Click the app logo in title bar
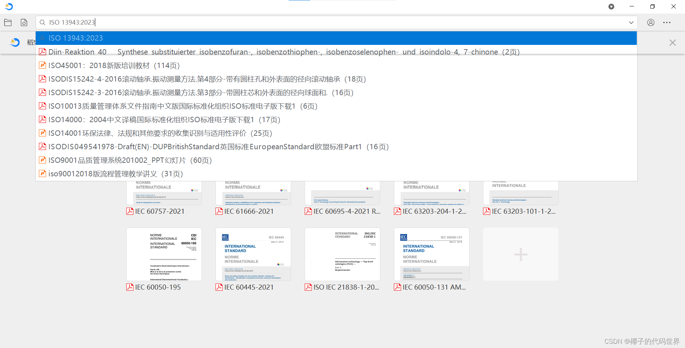The width and height of the screenshot is (685, 348). coord(9,6)
